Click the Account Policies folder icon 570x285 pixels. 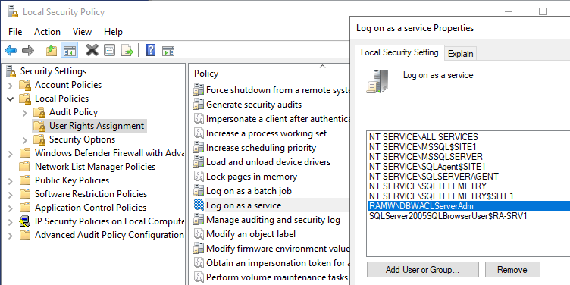click(26, 85)
